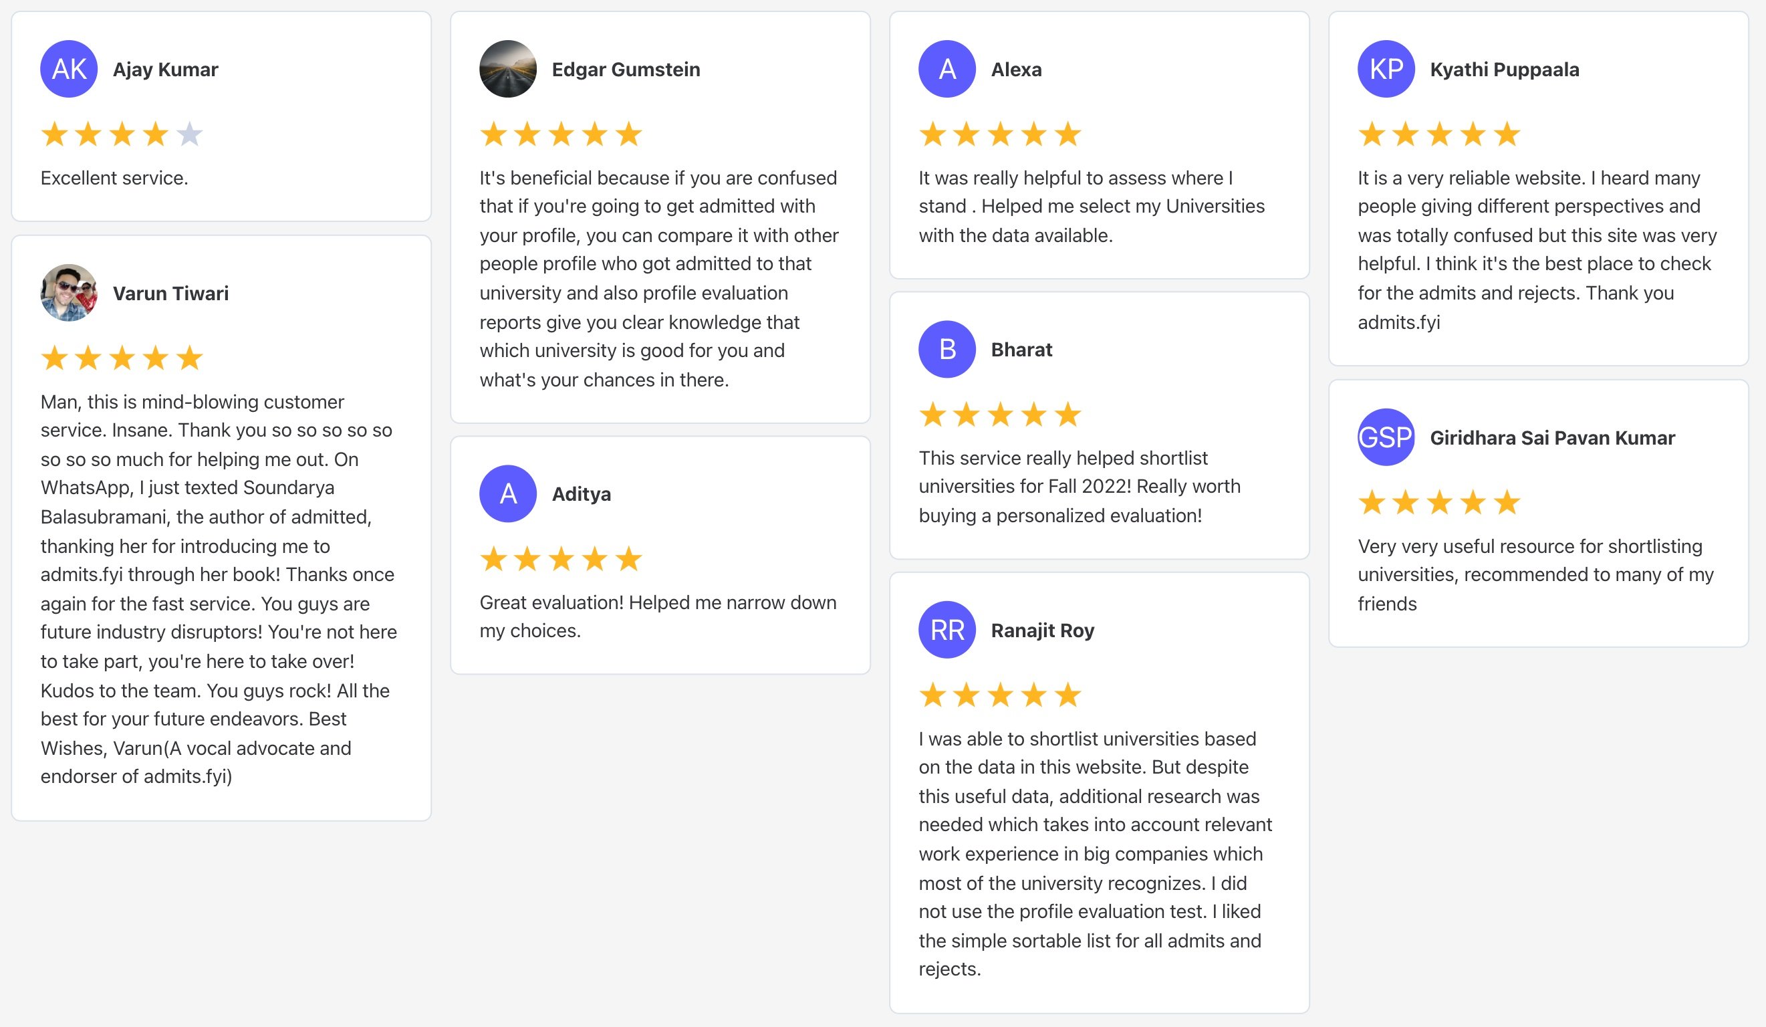Image resolution: width=1766 pixels, height=1027 pixels.
Task: Click Ranajit Roy's RR avatar icon
Action: (x=947, y=630)
